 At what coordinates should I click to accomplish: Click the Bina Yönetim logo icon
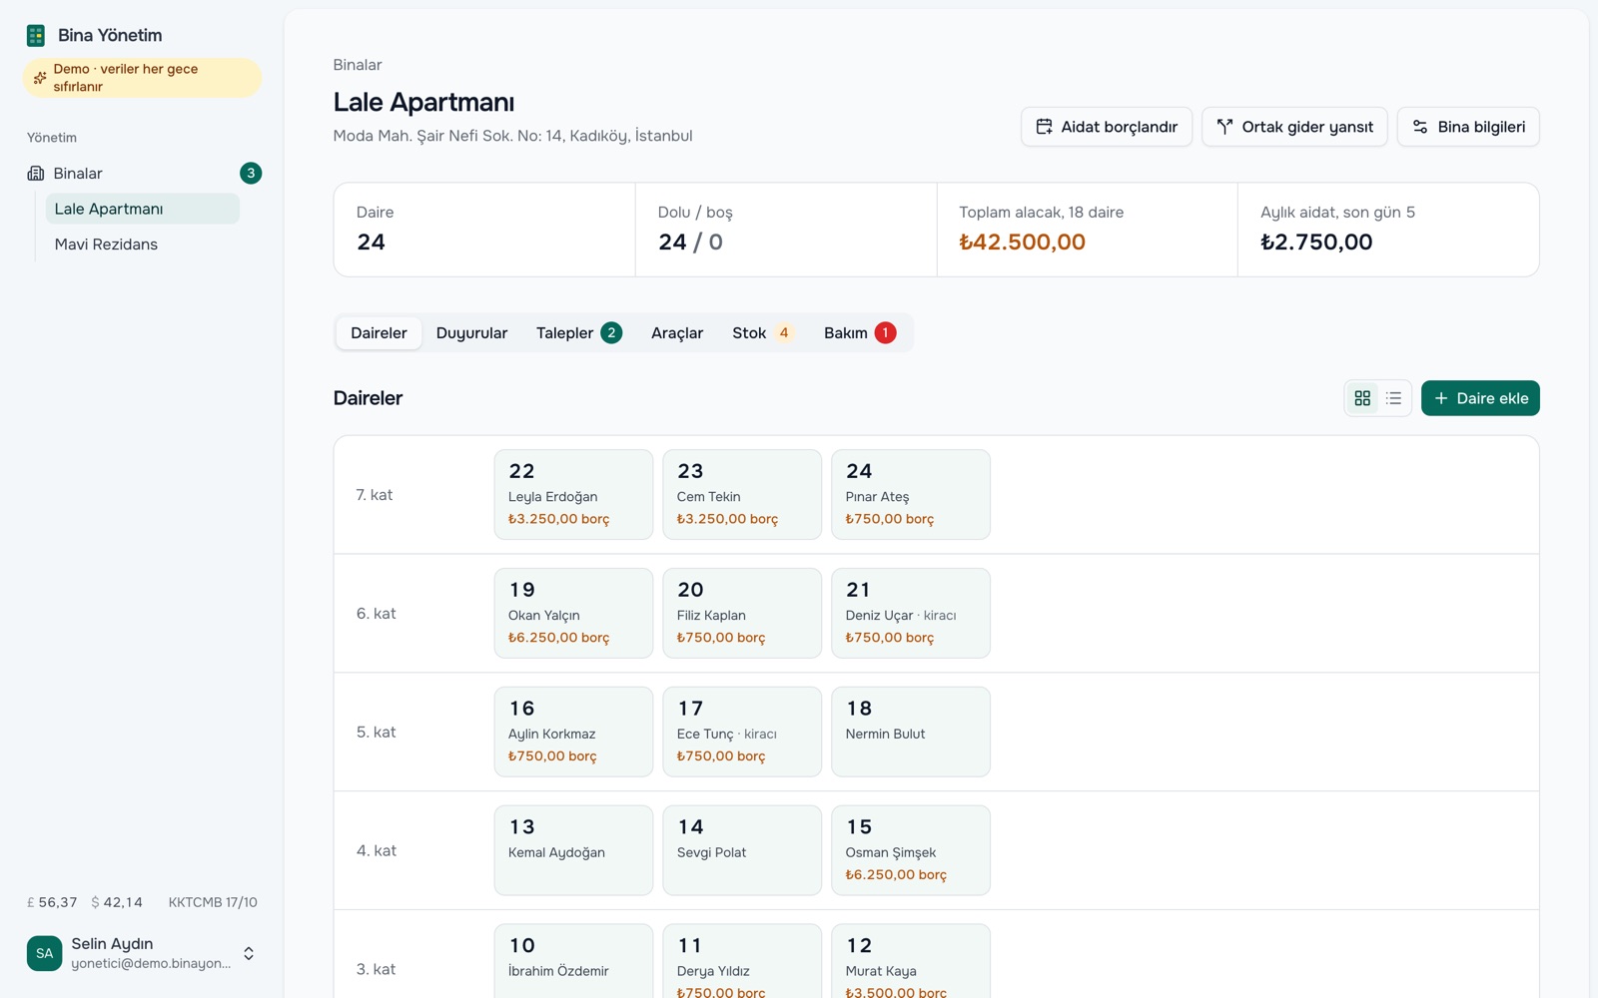36,36
